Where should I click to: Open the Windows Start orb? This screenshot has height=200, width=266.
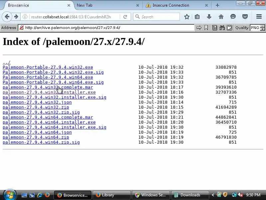point(10,195)
